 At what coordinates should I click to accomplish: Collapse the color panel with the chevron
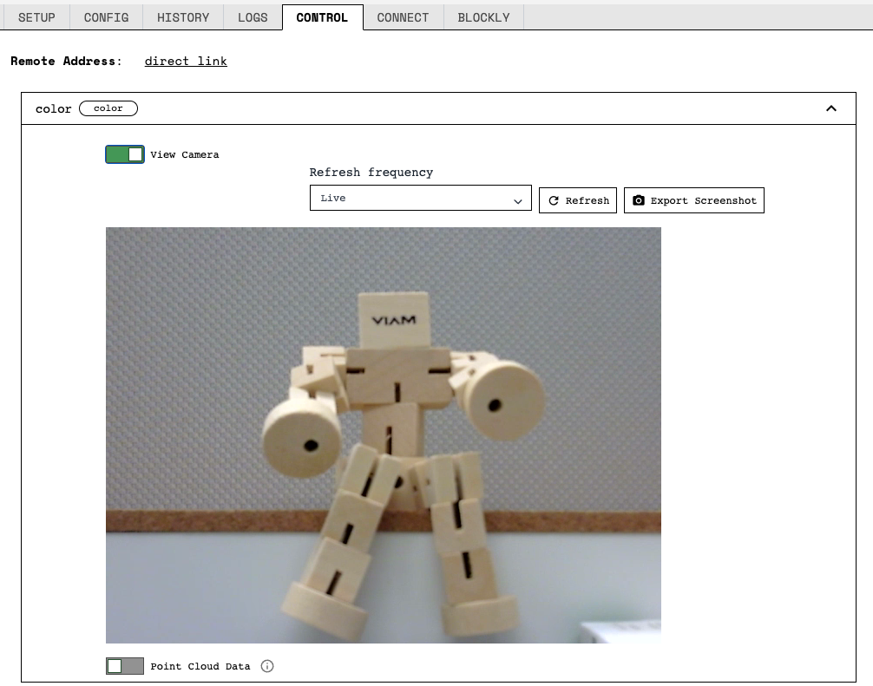(x=830, y=108)
